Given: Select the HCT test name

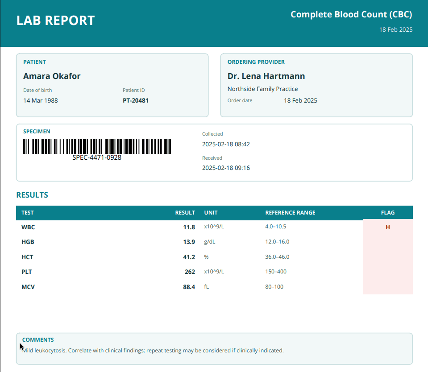Looking at the screenshot, I should [27, 257].
